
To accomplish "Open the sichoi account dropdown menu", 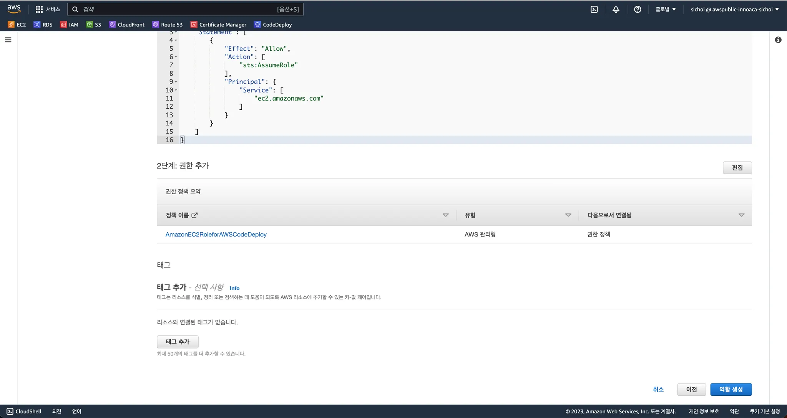I will (734, 9).
